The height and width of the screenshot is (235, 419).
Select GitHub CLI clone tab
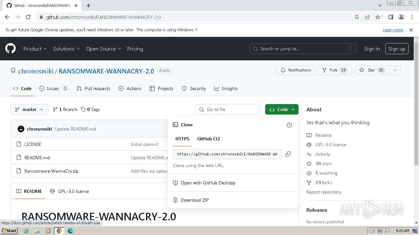(209, 139)
